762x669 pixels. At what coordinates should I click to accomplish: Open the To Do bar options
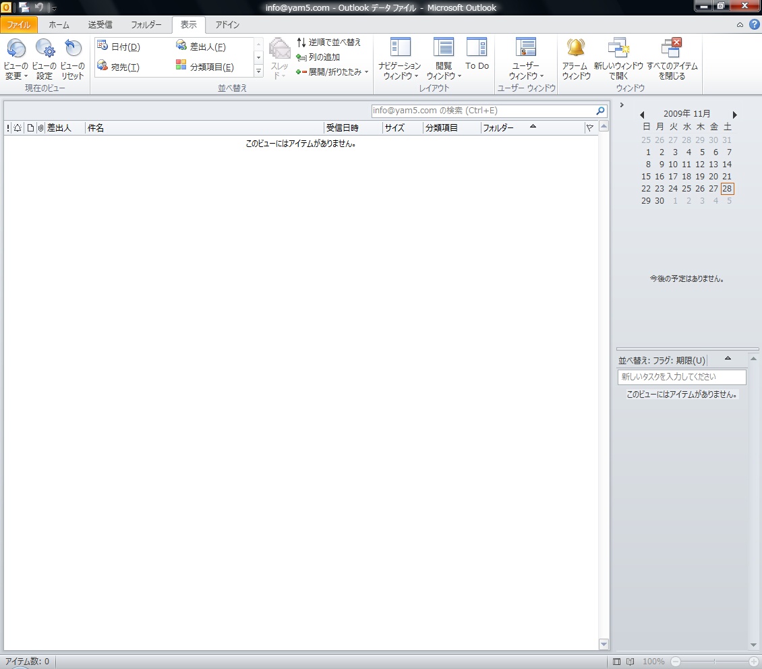(477, 55)
